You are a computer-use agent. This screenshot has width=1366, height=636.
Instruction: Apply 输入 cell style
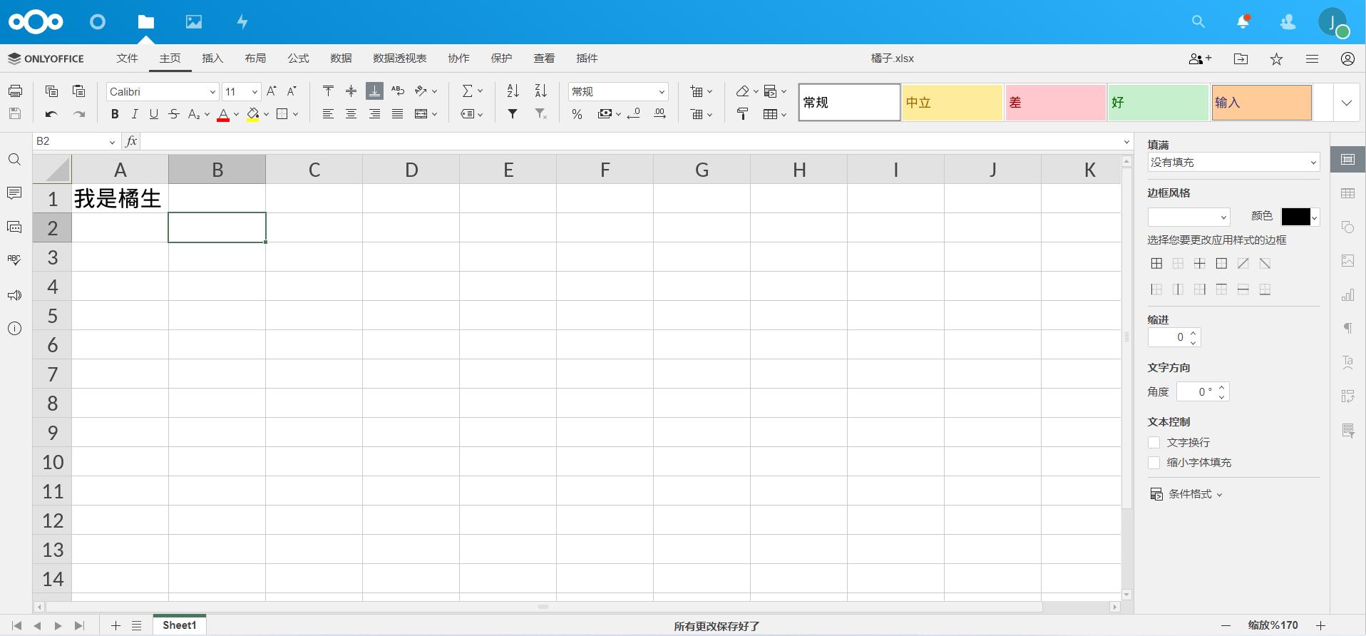(1261, 103)
